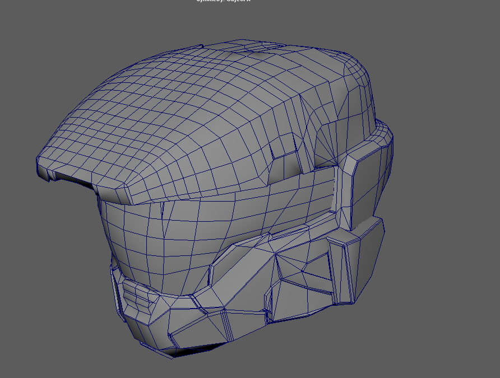Select the helmet mesh in the viewport
The width and height of the screenshot is (500, 378).
click(214, 199)
